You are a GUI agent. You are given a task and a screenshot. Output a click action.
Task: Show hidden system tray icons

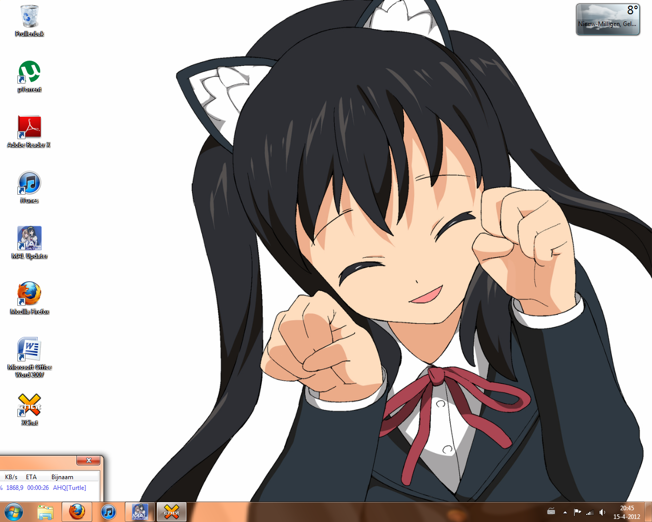tap(565, 512)
